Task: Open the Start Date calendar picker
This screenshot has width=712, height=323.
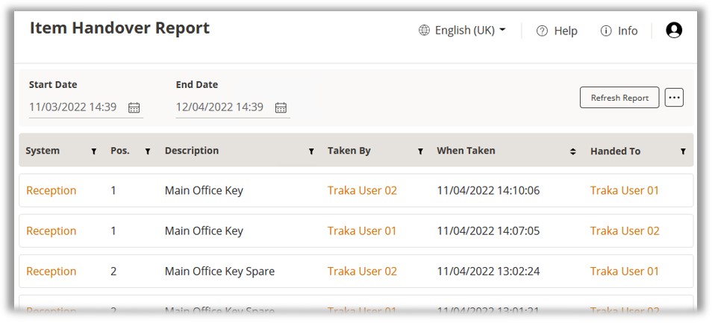Action: coord(134,107)
